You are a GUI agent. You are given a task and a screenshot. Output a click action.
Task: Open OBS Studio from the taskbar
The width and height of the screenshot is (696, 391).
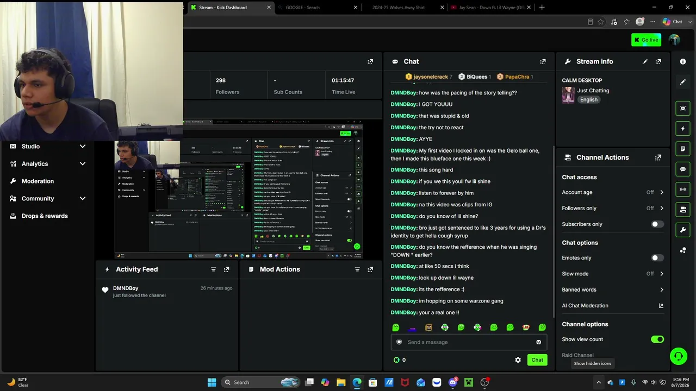pos(484,382)
